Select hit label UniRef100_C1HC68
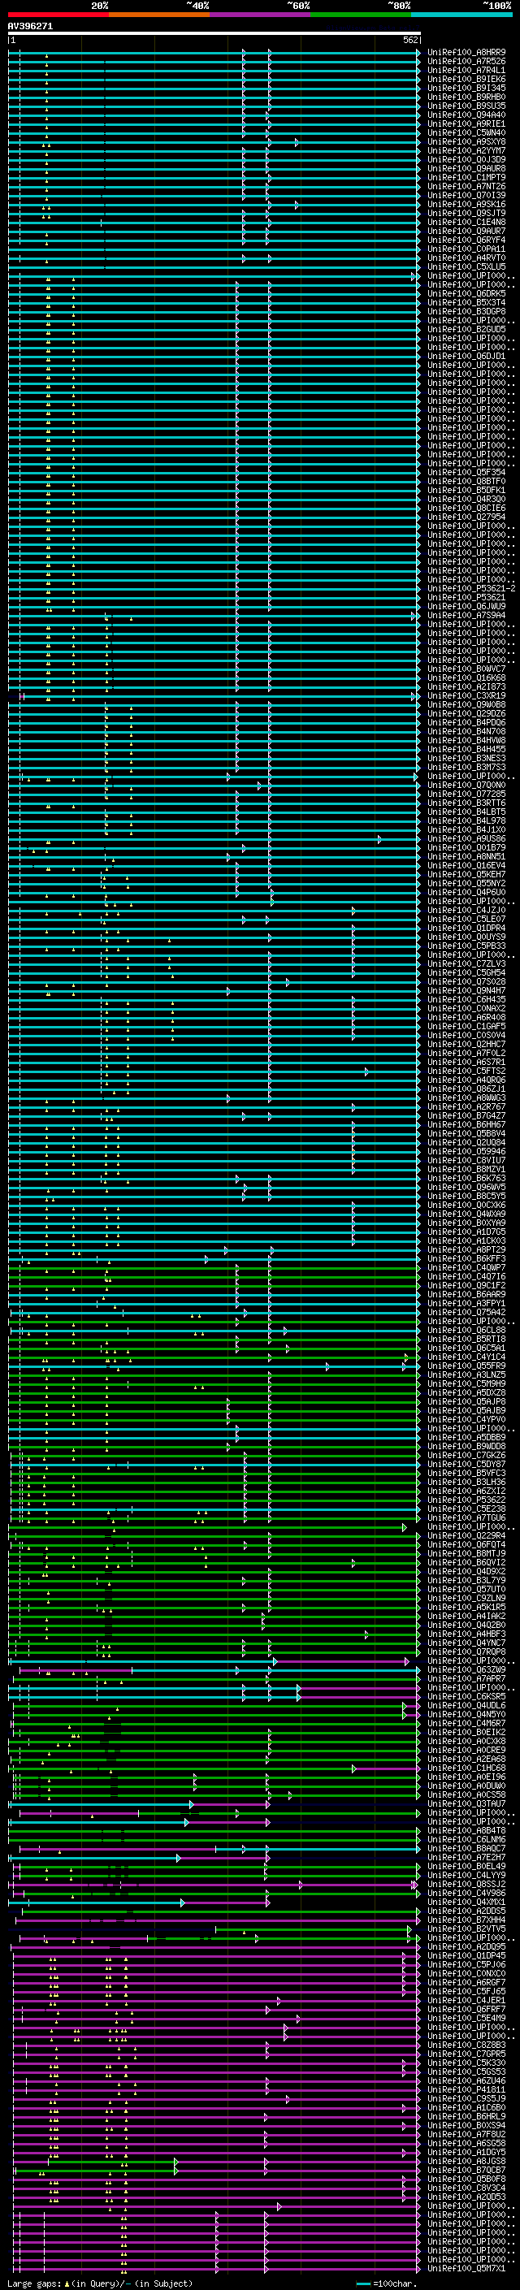Viewport: 520px width, 2290px height. click(x=466, y=1768)
